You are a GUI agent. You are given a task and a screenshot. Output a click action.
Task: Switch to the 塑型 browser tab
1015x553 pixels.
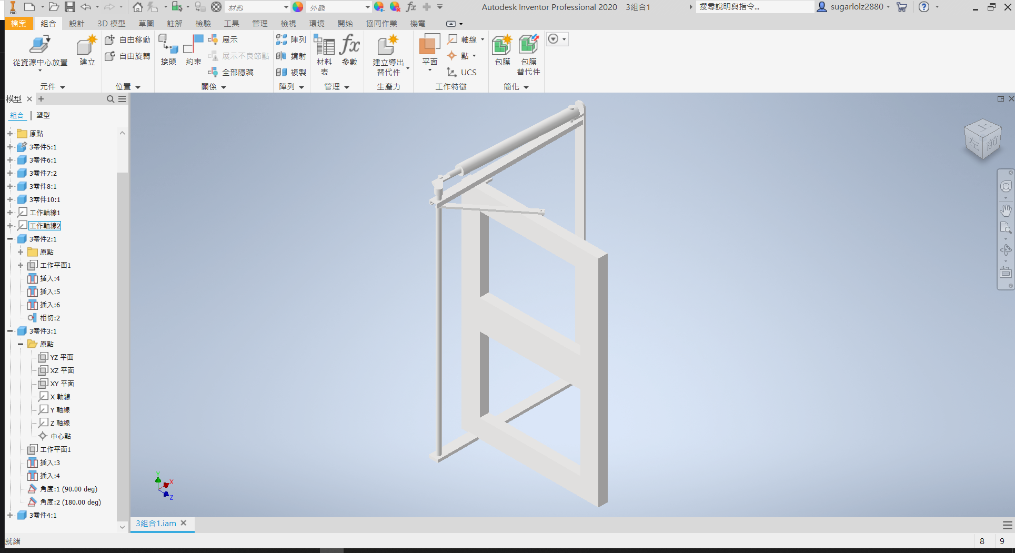pyautogui.click(x=43, y=115)
